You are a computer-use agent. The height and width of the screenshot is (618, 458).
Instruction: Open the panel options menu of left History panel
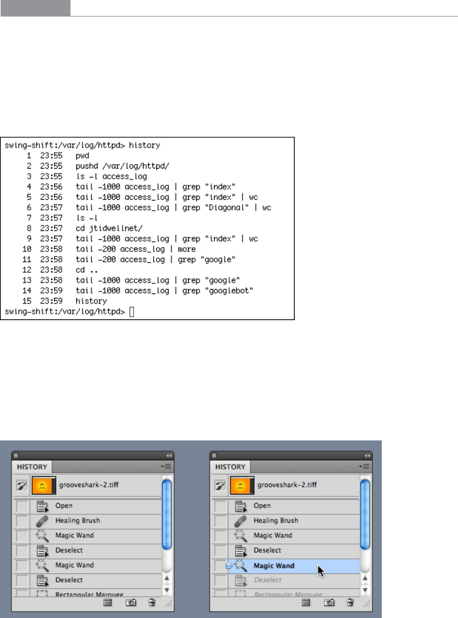(x=166, y=467)
